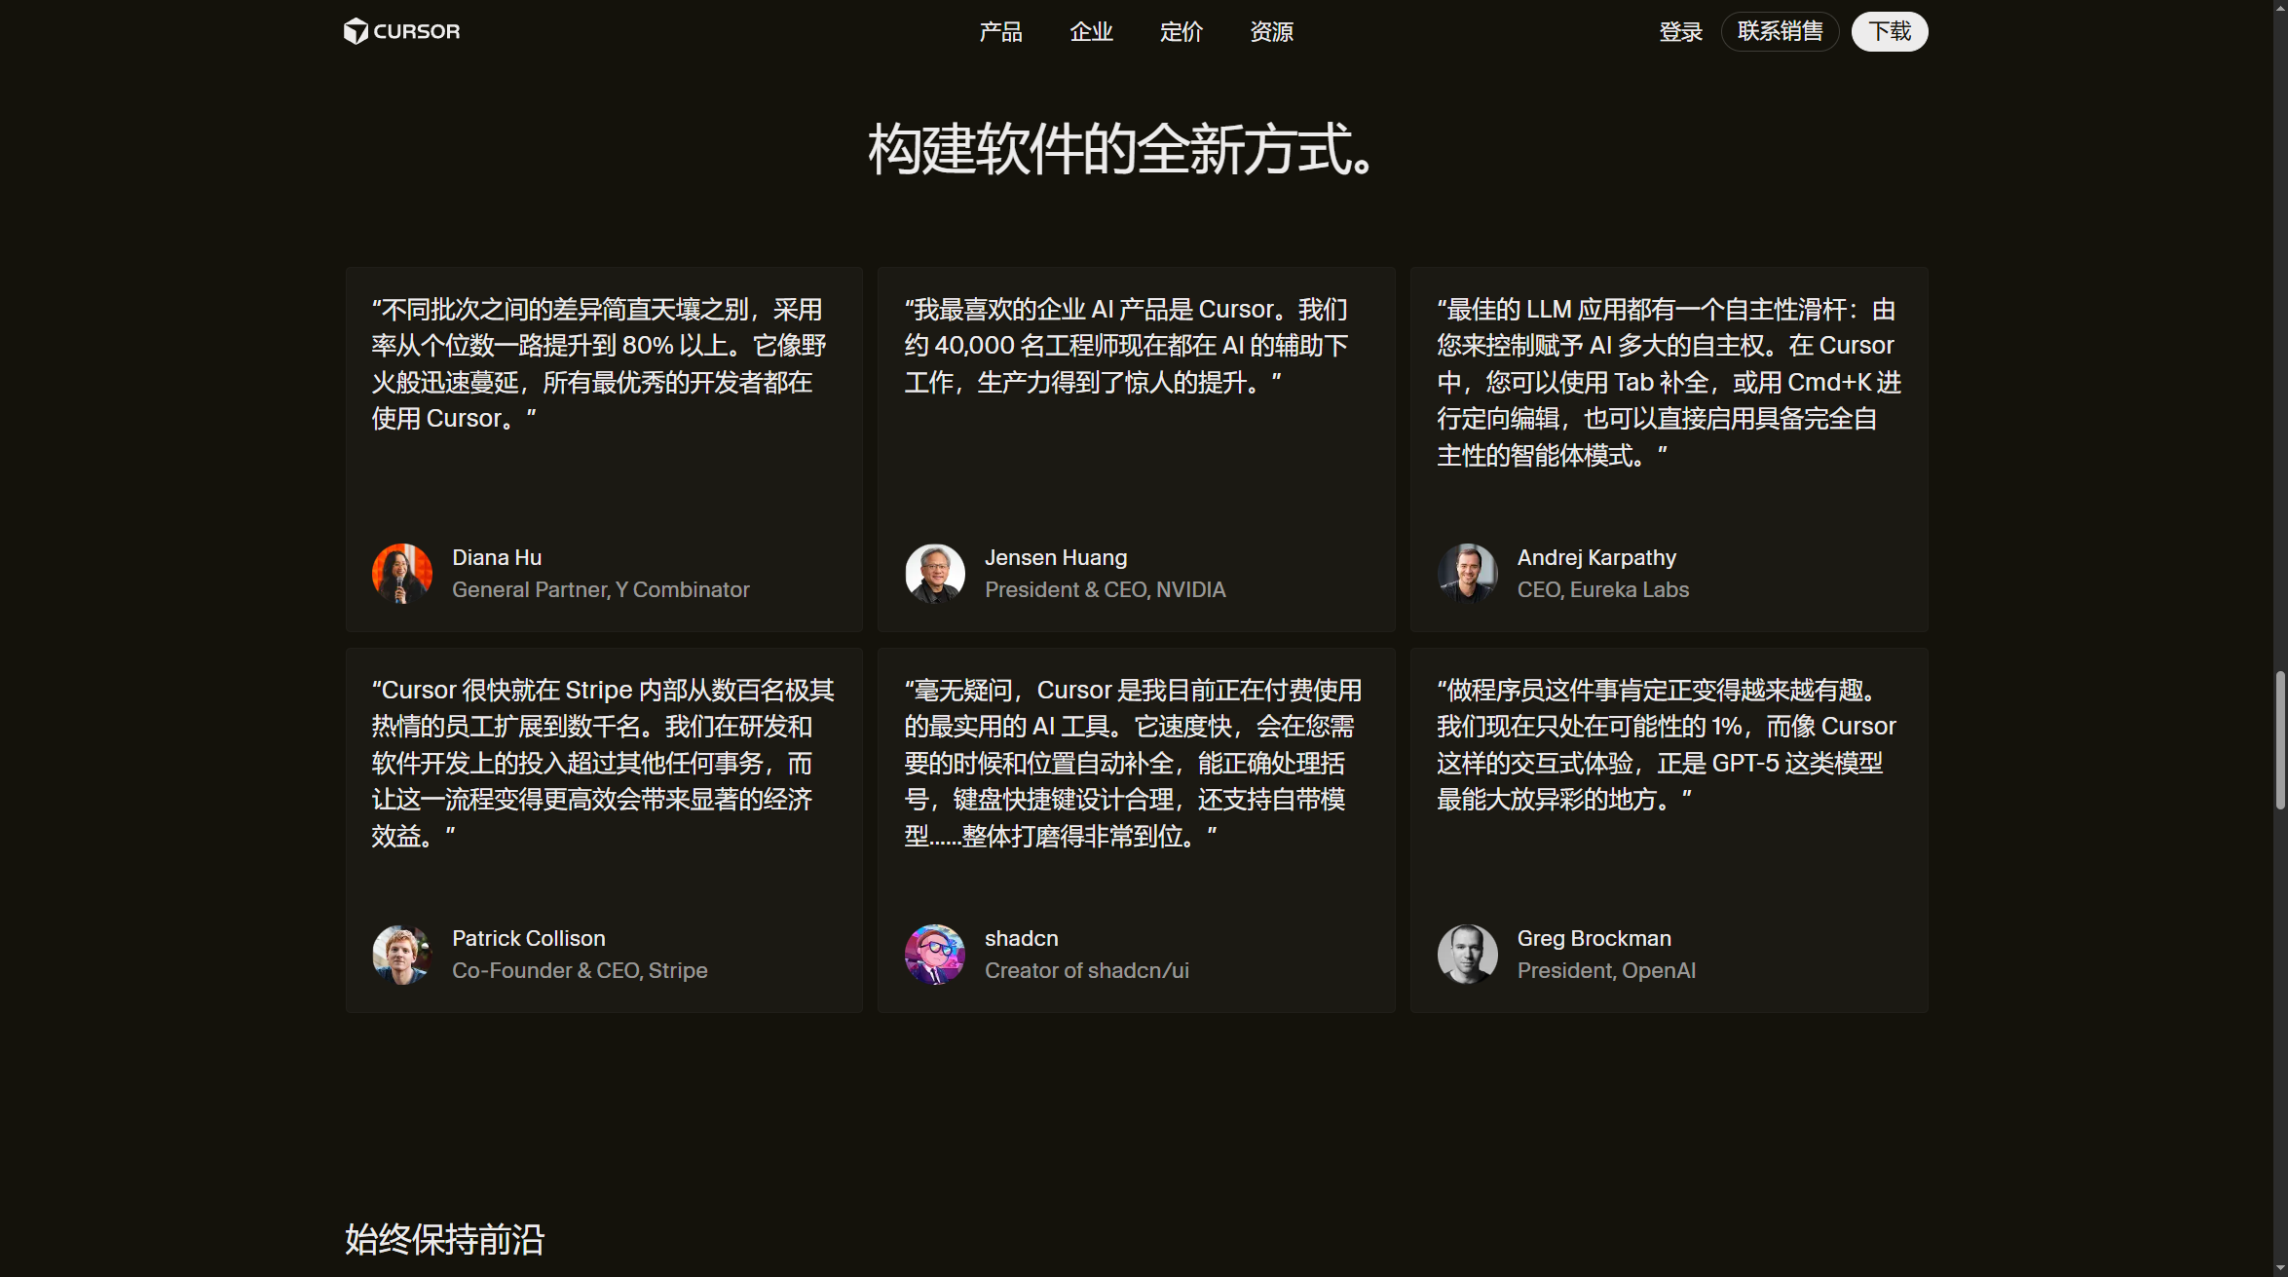
Task: Click Diana Hu's avatar photo
Action: (x=402, y=574)
